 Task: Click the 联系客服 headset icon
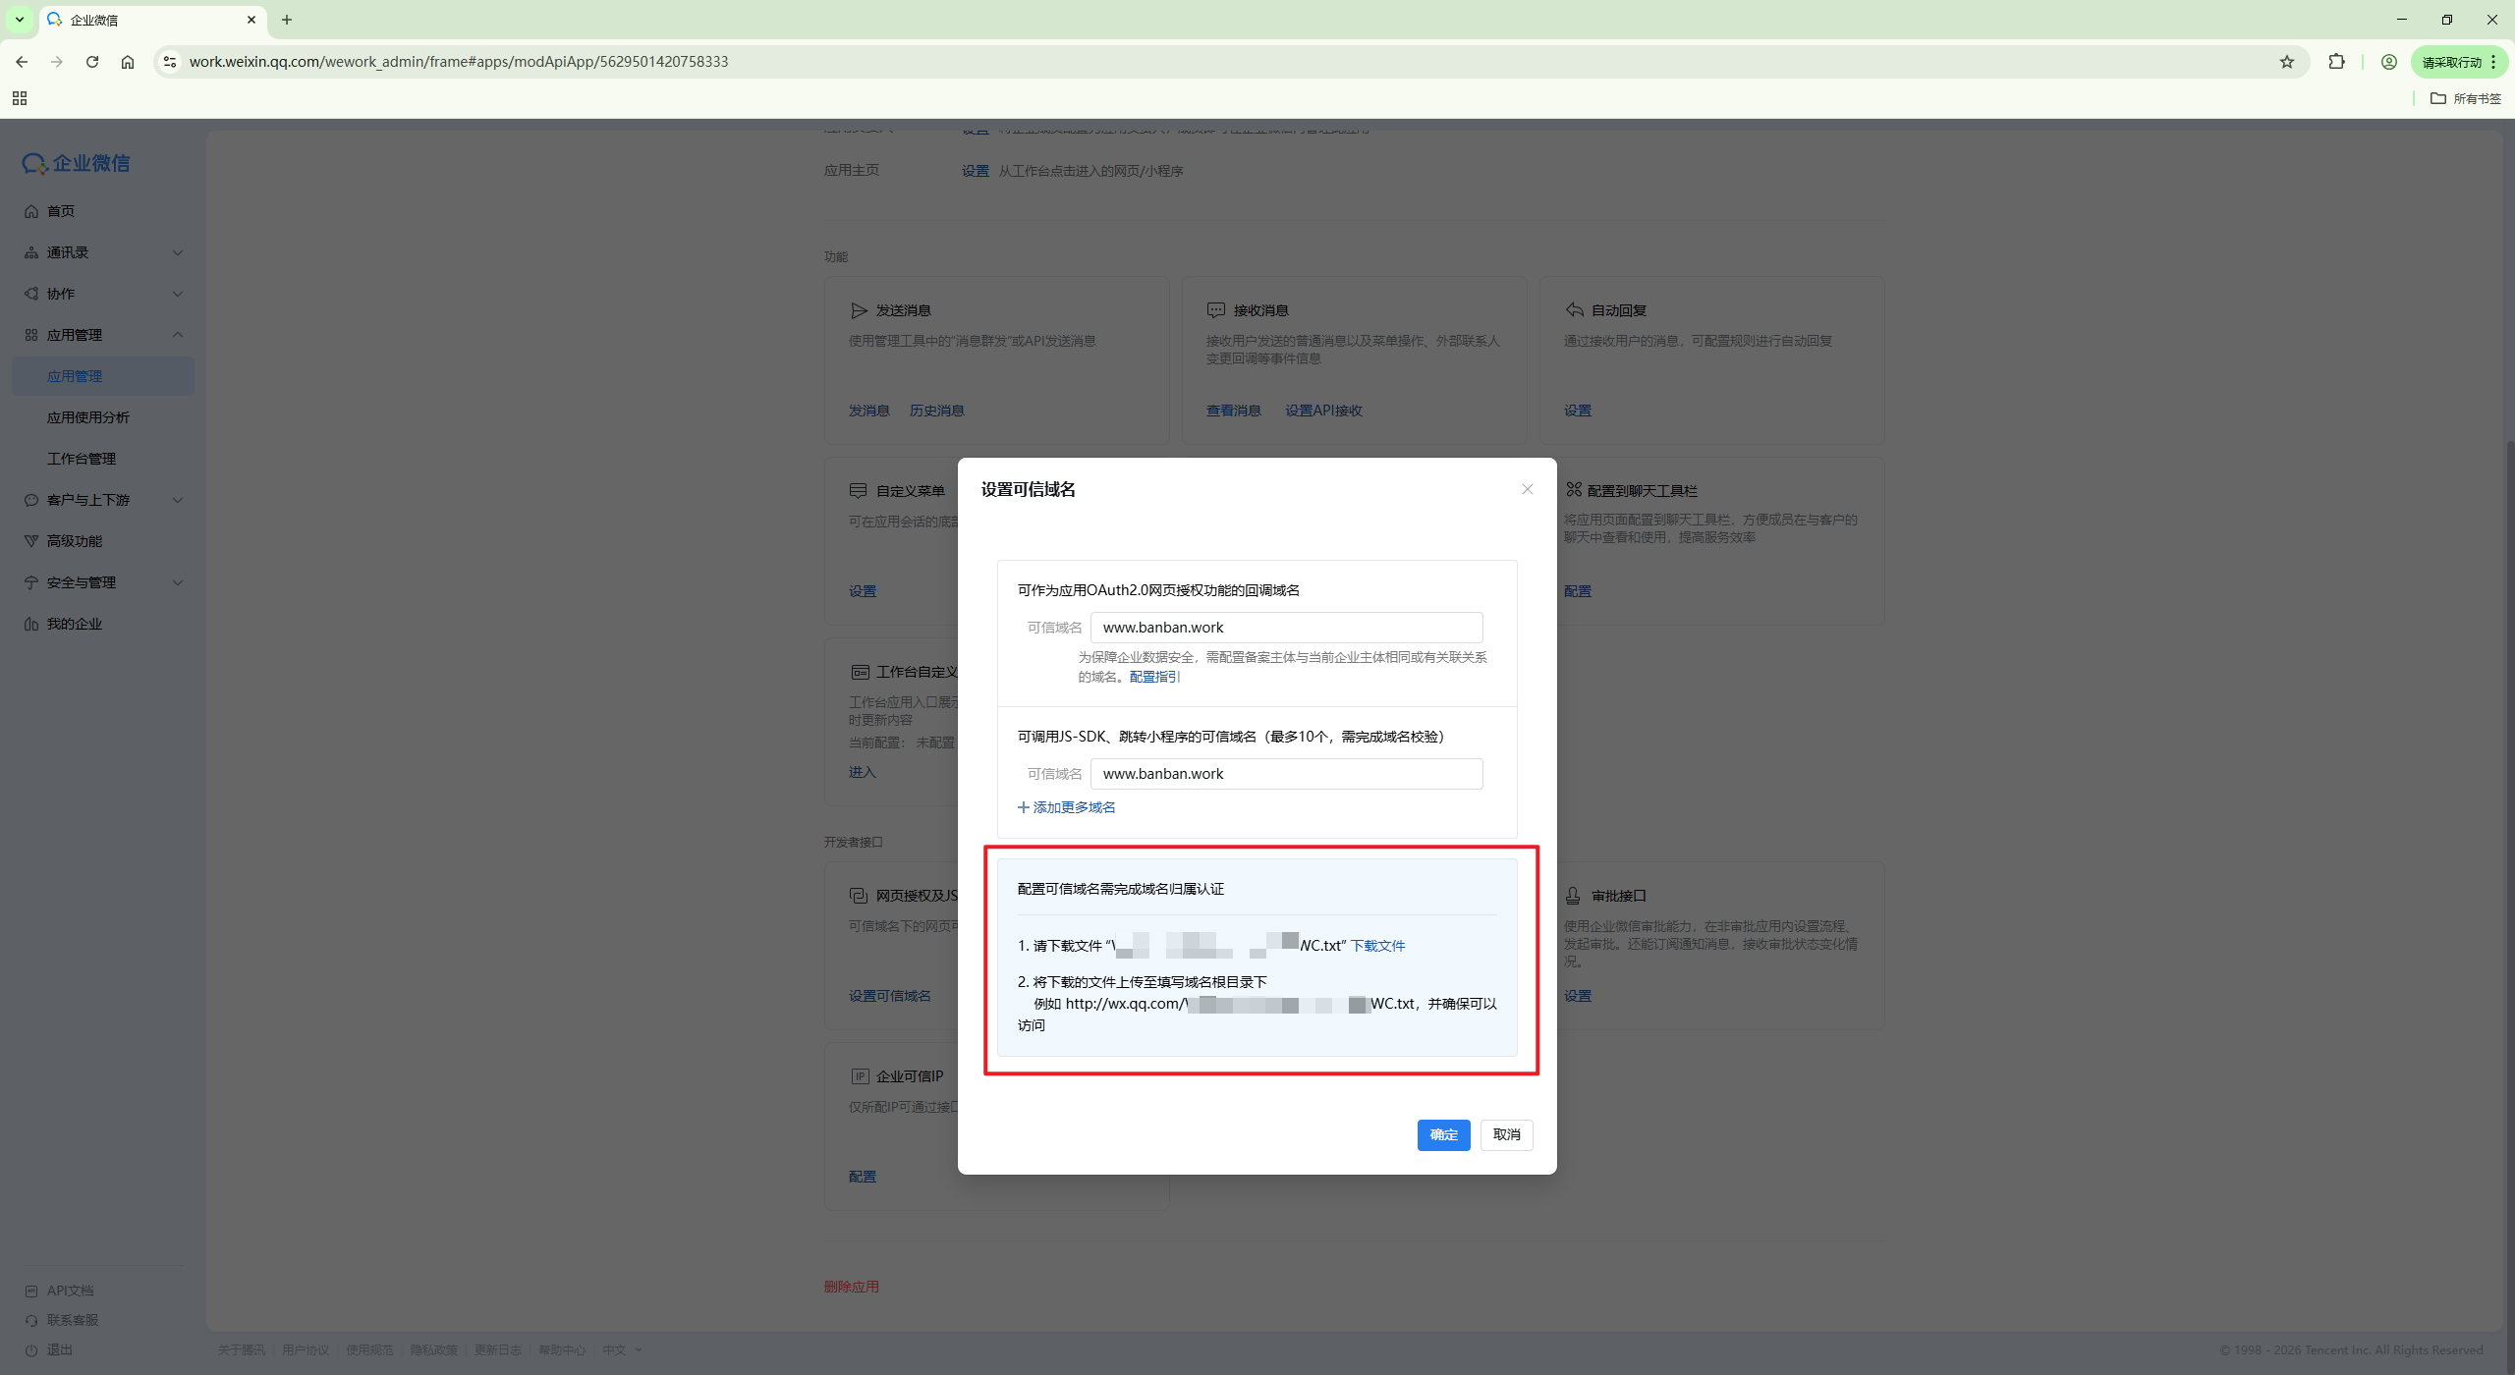31,1320
